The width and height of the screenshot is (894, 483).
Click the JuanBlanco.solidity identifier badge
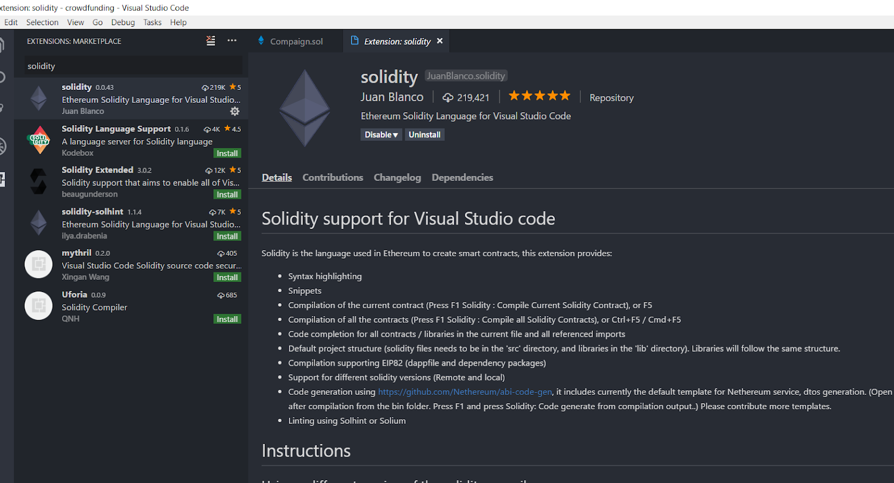tap(466, 76)
